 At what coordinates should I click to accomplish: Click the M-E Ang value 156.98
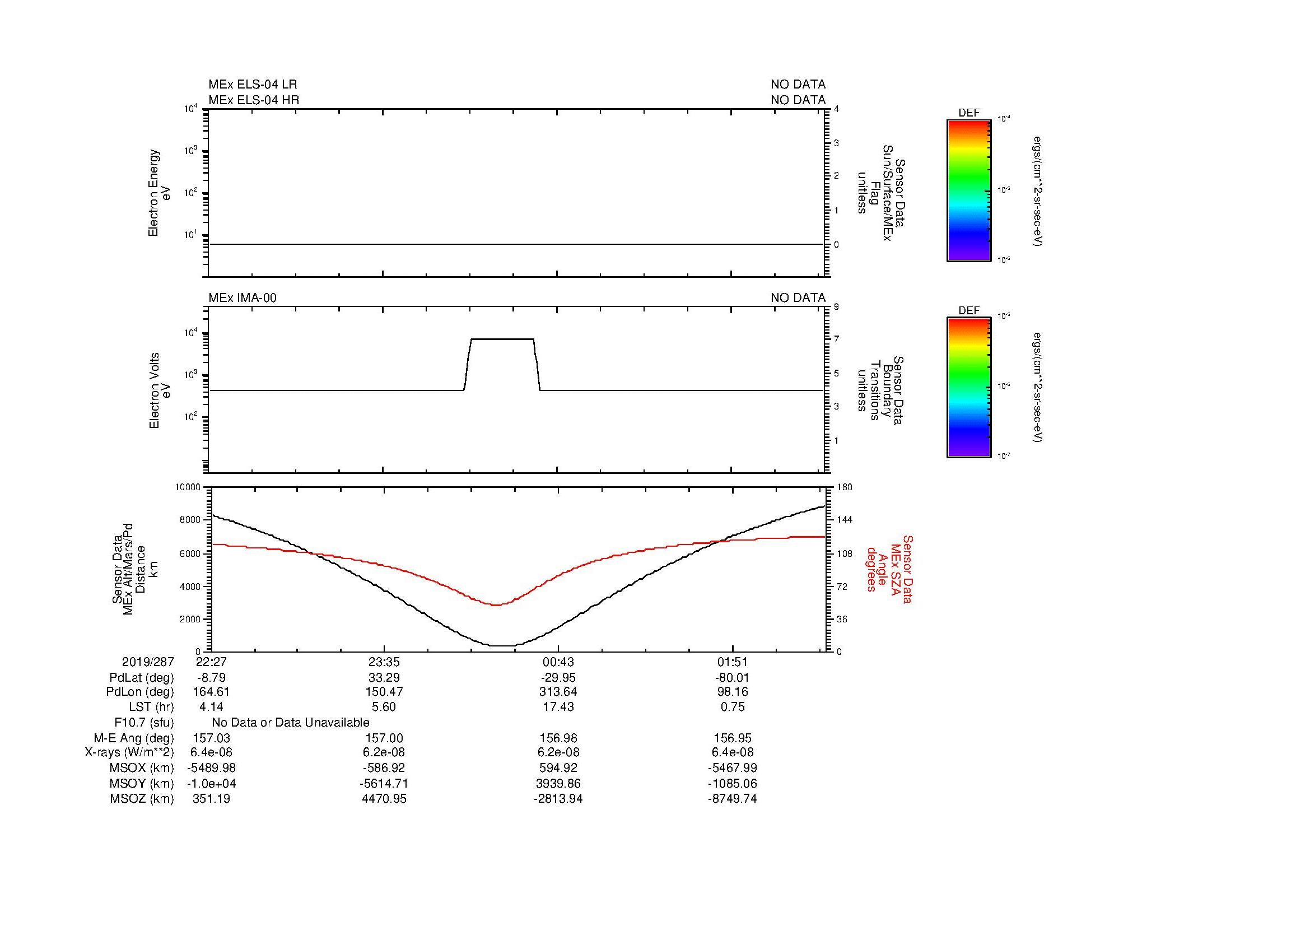[558, 738]
